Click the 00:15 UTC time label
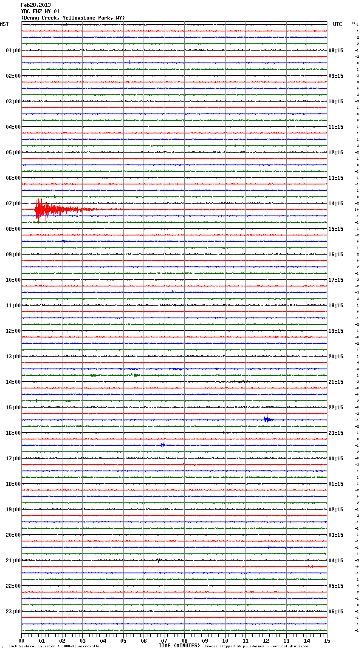Viewport: 361px width, 652px height. (336, 459)
